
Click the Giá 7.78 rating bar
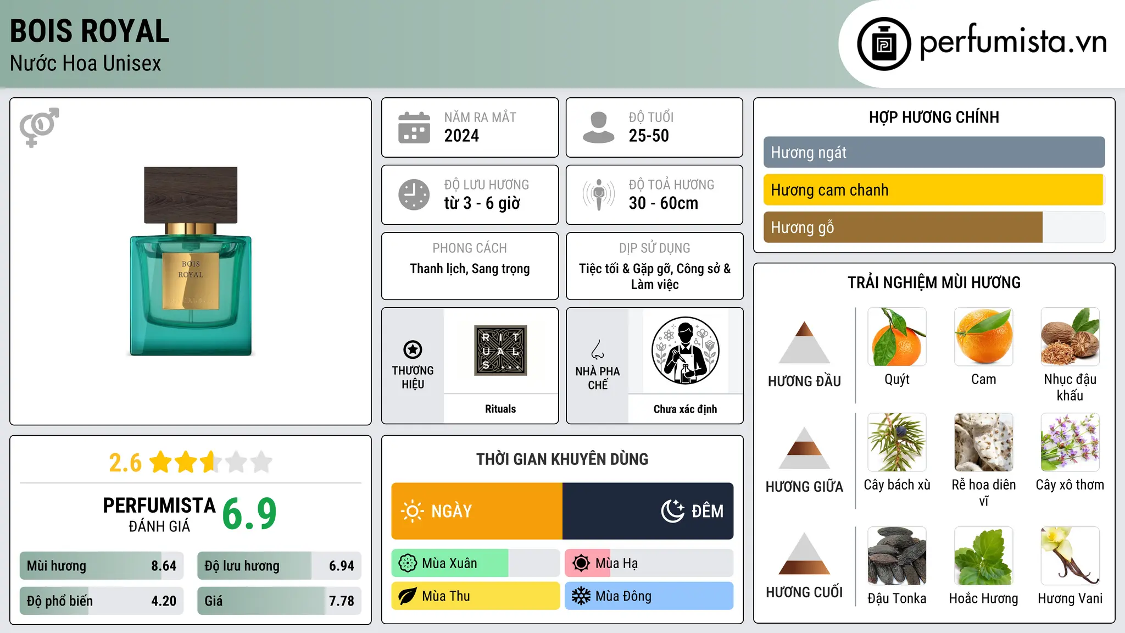coord(279,601)
